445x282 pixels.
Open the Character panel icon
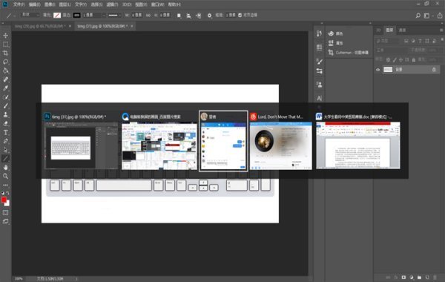pos(319,98)
